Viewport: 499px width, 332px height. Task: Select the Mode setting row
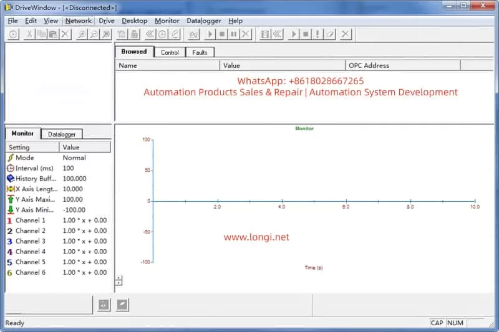(59, 158)
